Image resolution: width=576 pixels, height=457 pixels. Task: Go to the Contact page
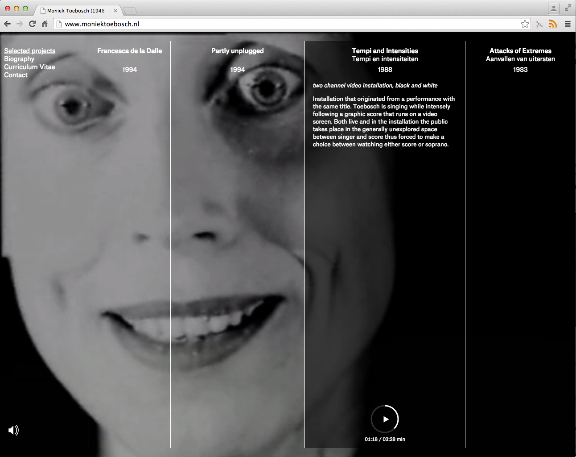click(x=16, y=75)
